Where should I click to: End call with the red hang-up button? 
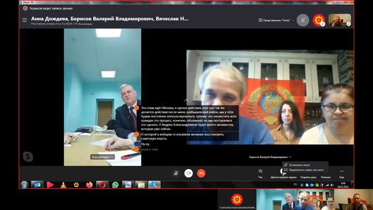click(x=201, y=173)
